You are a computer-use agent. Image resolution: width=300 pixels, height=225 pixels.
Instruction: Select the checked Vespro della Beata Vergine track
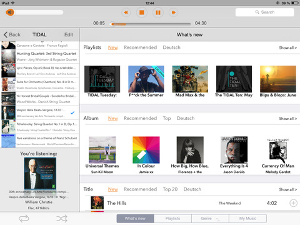coord(39,112)
